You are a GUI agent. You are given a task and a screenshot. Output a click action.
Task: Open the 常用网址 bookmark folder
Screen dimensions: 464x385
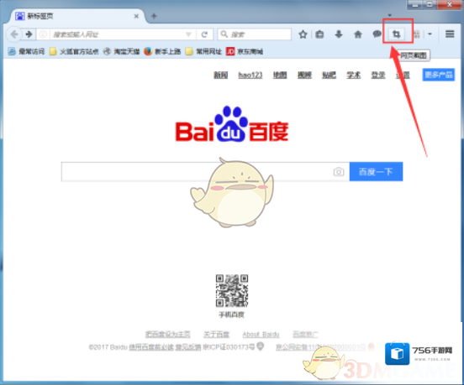tap(203, 52)
